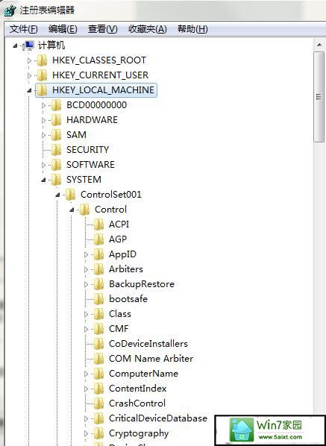326x446 pixels.
Task: Select the COM Name Arbiter key
Action: [151, 359]
